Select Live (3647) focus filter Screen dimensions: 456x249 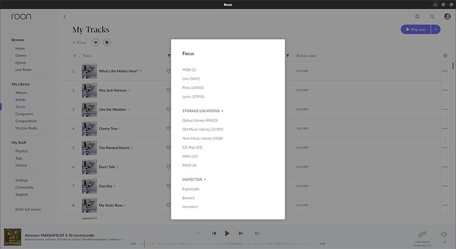(x=191, y=79)
